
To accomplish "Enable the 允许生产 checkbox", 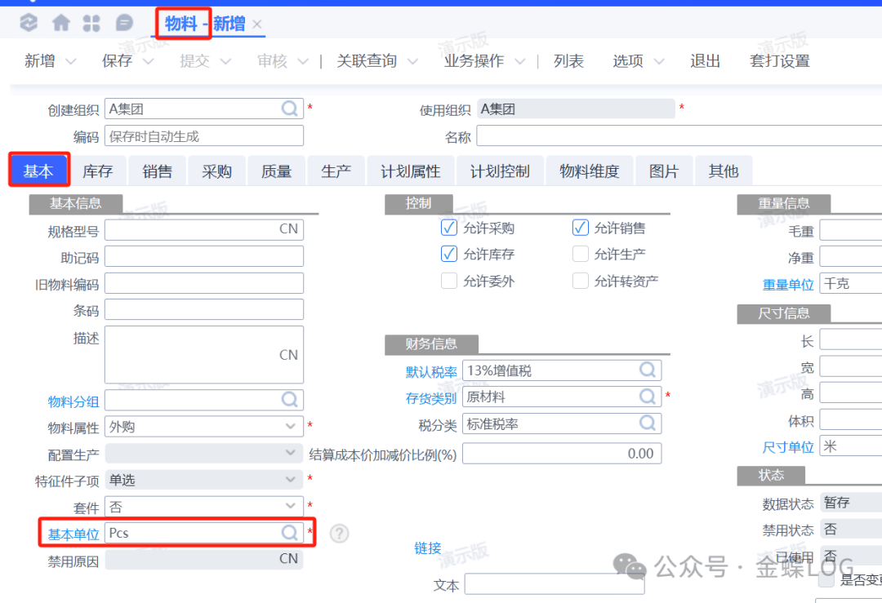I will coord(580,254).
